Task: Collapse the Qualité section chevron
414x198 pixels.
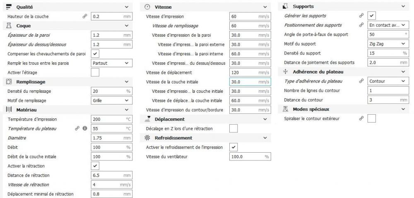Action: click(127, 7)
